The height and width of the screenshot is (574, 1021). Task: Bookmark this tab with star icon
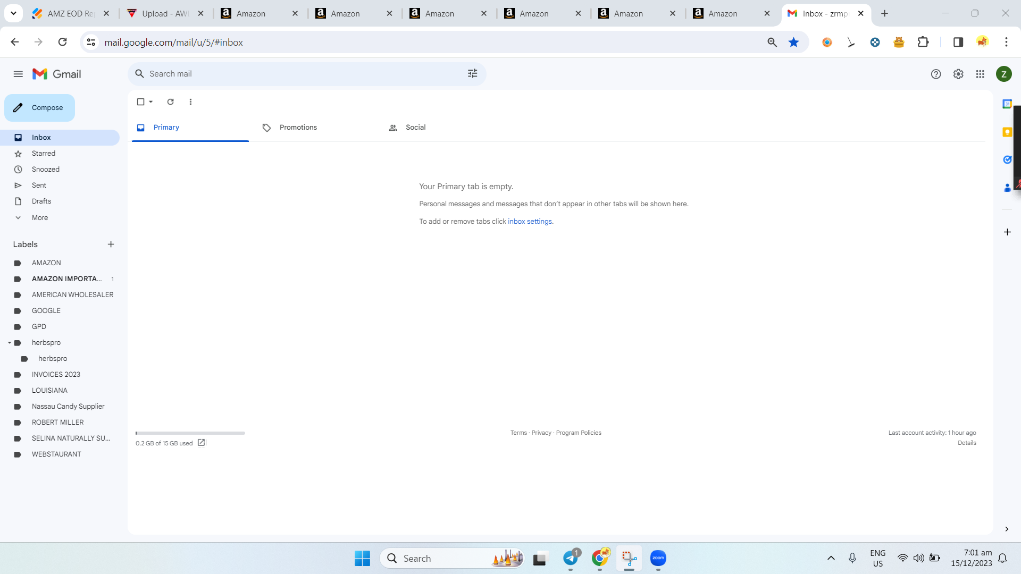coord(793,42)
